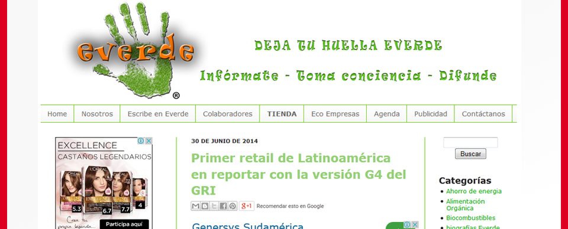Close the Genersys Sudamérica ad

click(x=415, y=225)
